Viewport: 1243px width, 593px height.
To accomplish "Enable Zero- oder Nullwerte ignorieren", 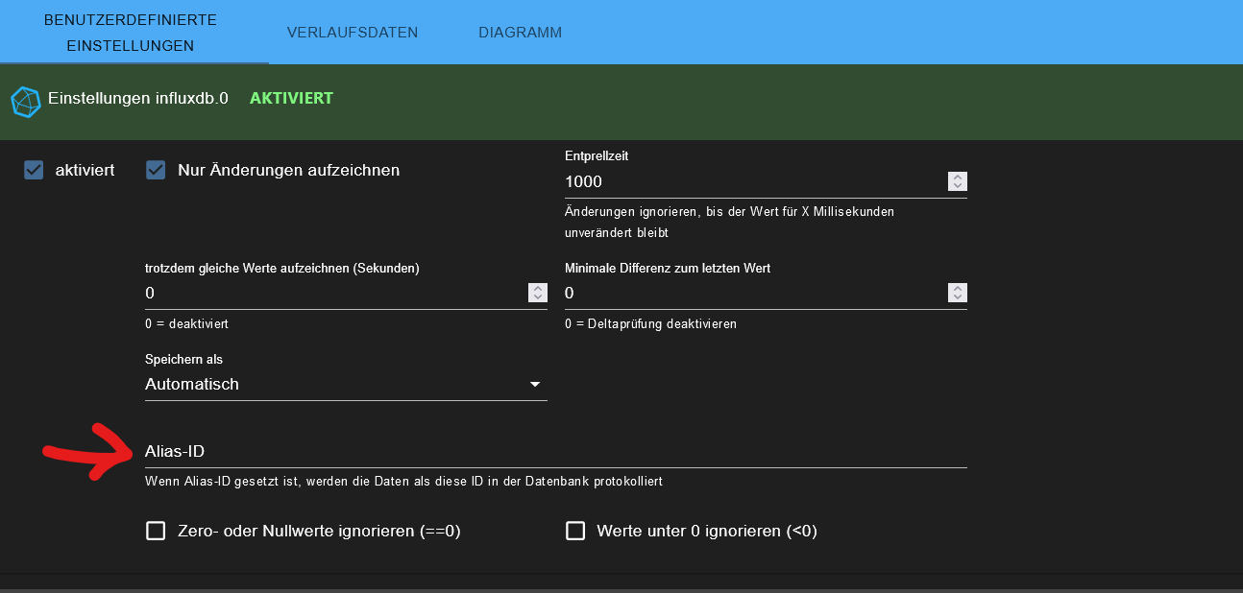I will pyautogui.click(x=156, y=531).
